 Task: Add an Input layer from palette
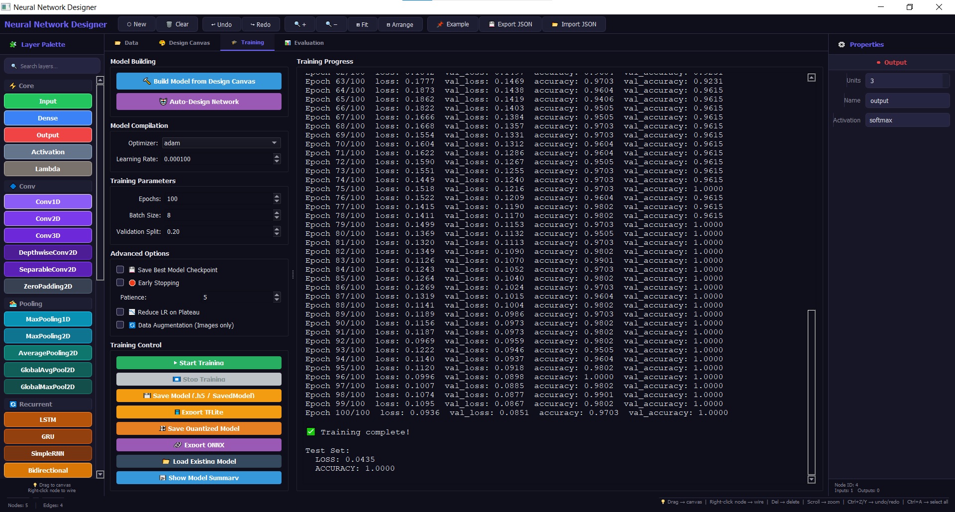pos(48,101)
